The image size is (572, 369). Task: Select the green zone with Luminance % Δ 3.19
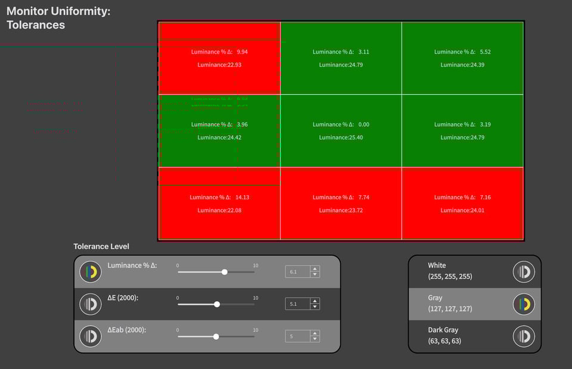point(462,131)
